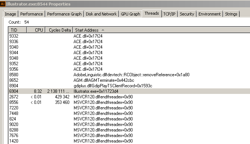This screenshot has height=144, width=250.
Task: Open the GPU Graph tab
Action: pyautogui.click(x=130, y=14)
